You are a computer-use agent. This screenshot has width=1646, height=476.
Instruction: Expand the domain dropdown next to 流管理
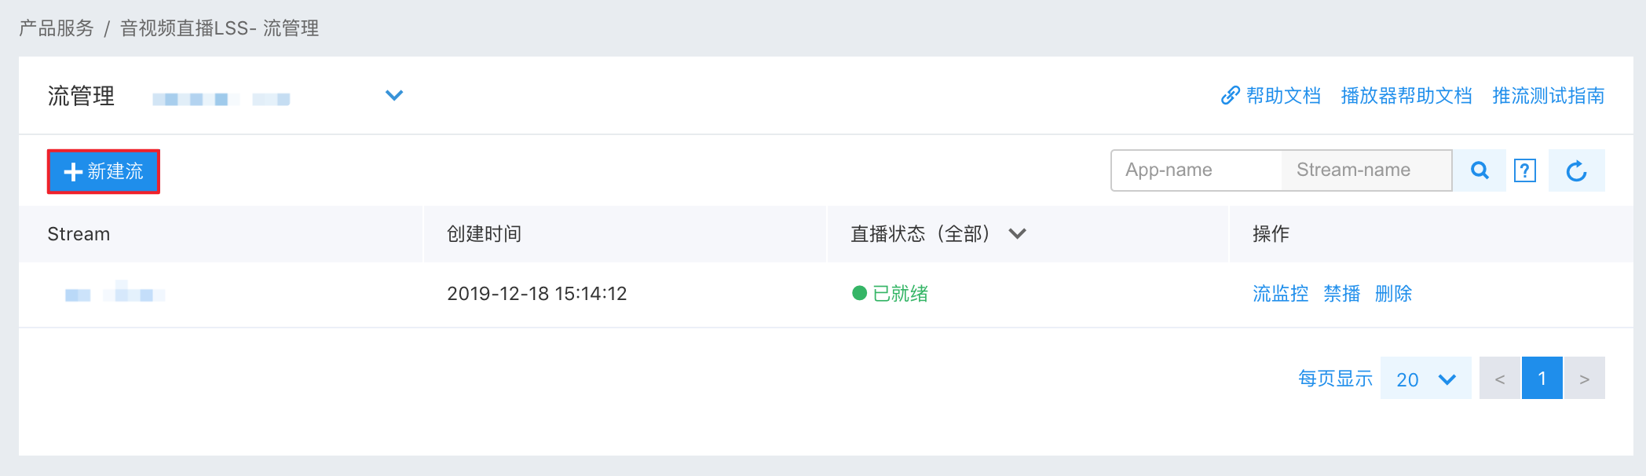click(x=394, y=95)
